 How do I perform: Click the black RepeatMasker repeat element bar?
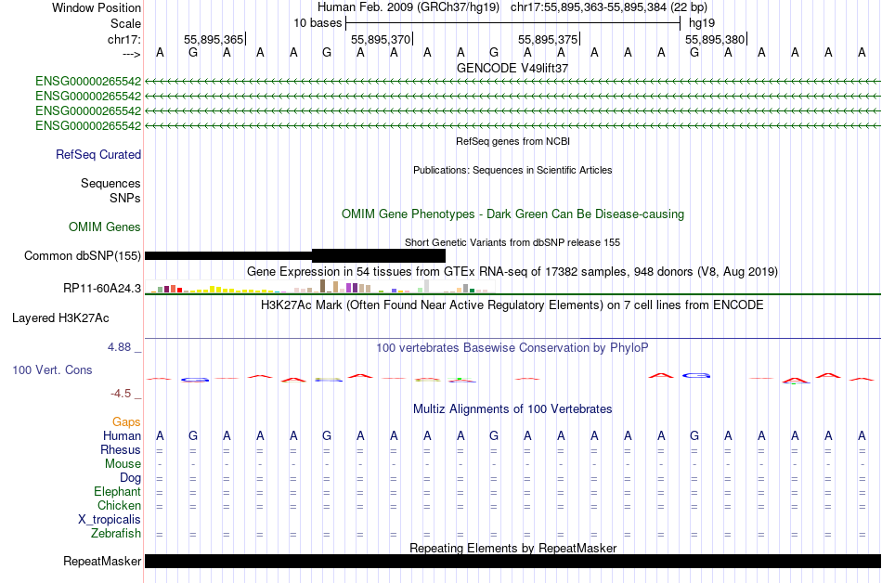tap(512, 561)
